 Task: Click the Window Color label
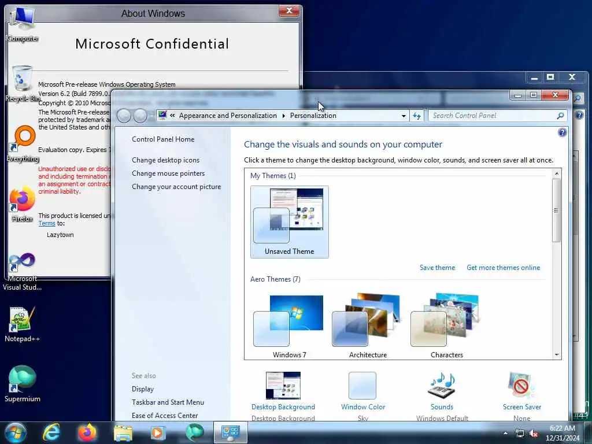[x=363, y=407]
